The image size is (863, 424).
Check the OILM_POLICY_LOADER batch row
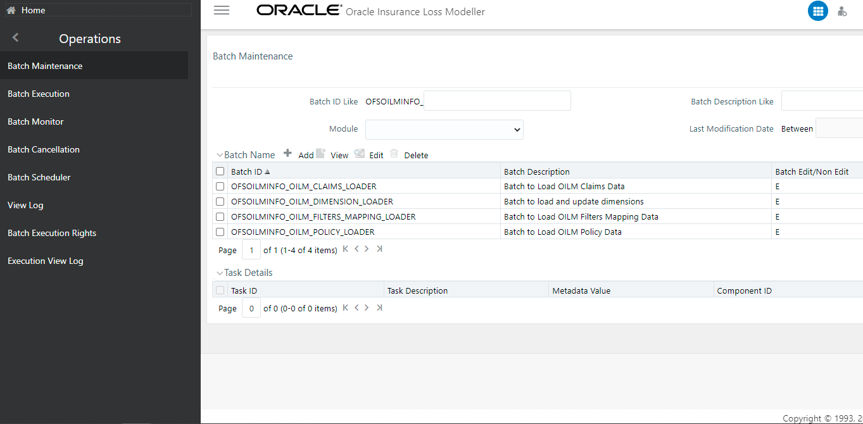click(x=220, y=232)
